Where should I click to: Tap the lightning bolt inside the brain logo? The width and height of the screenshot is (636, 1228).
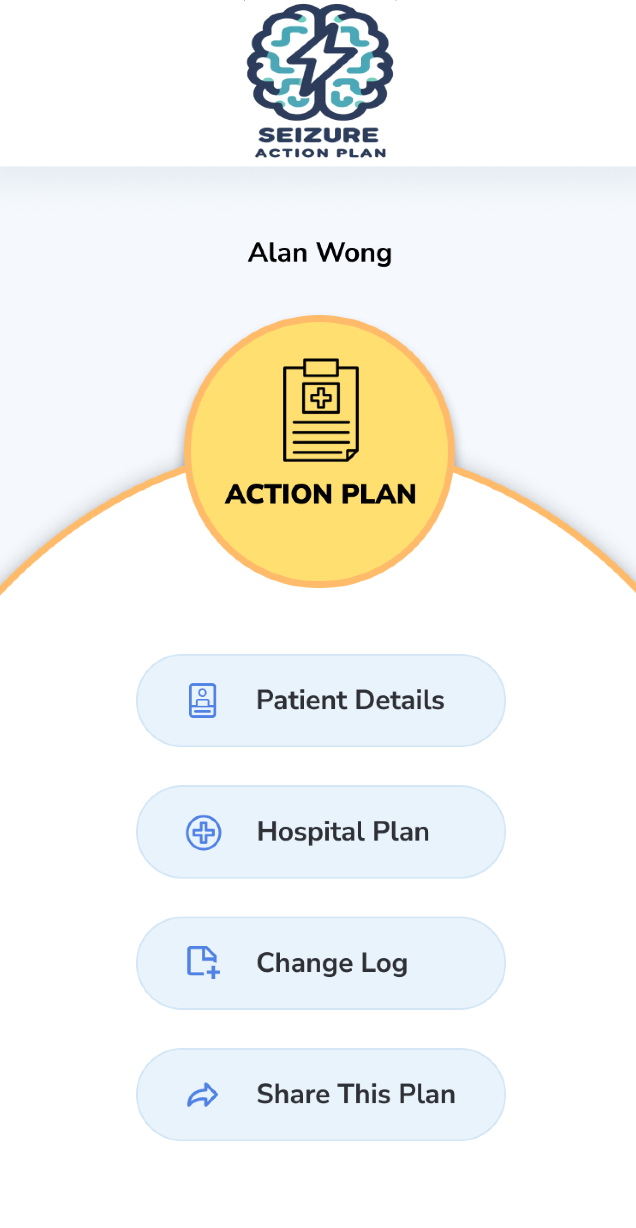(x=320, y=59)
